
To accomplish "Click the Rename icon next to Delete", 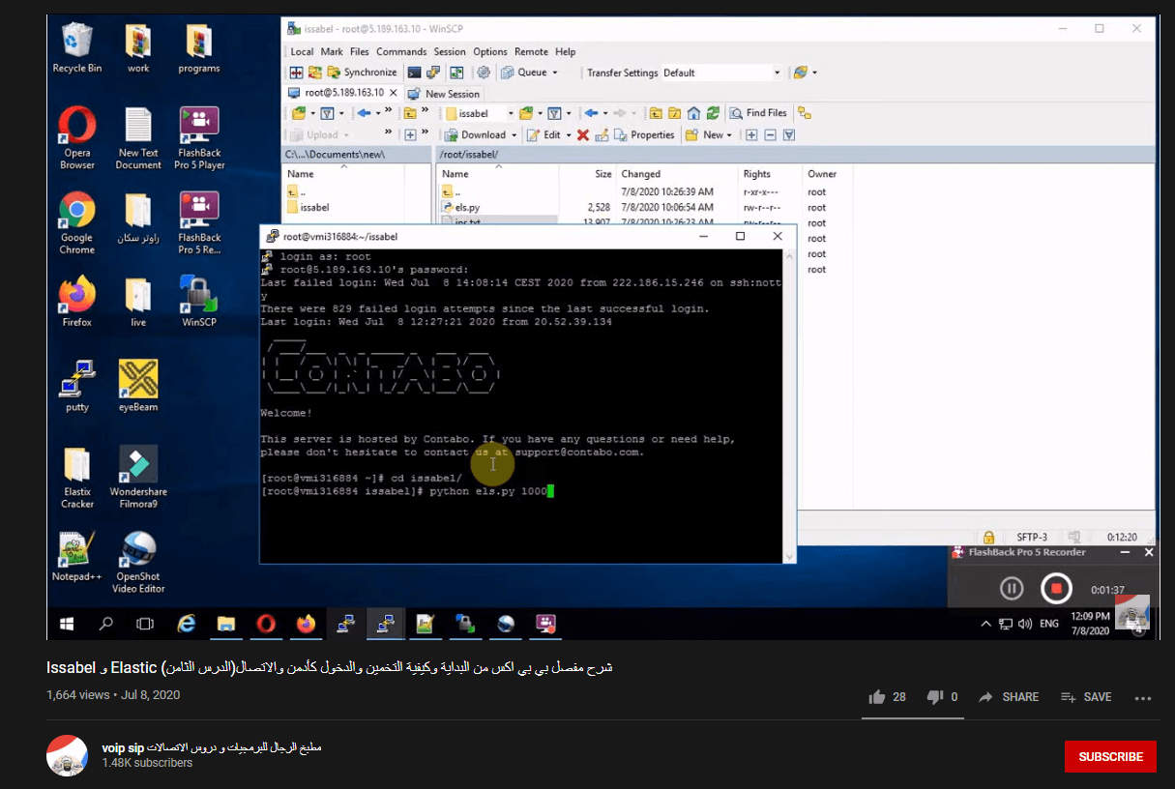I will point(602,135).
